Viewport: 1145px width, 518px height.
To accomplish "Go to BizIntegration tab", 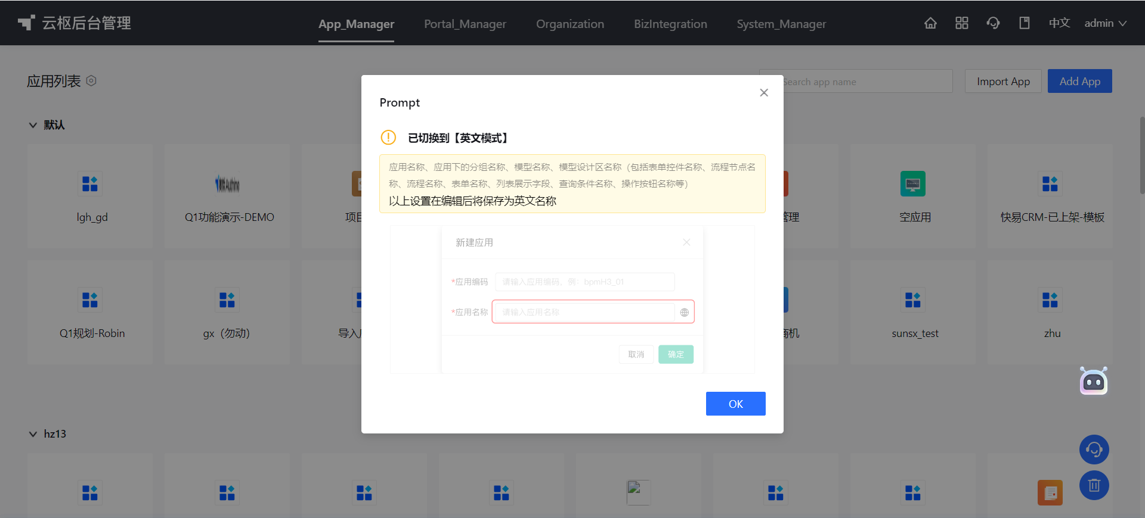I will (x=670, y=24).
